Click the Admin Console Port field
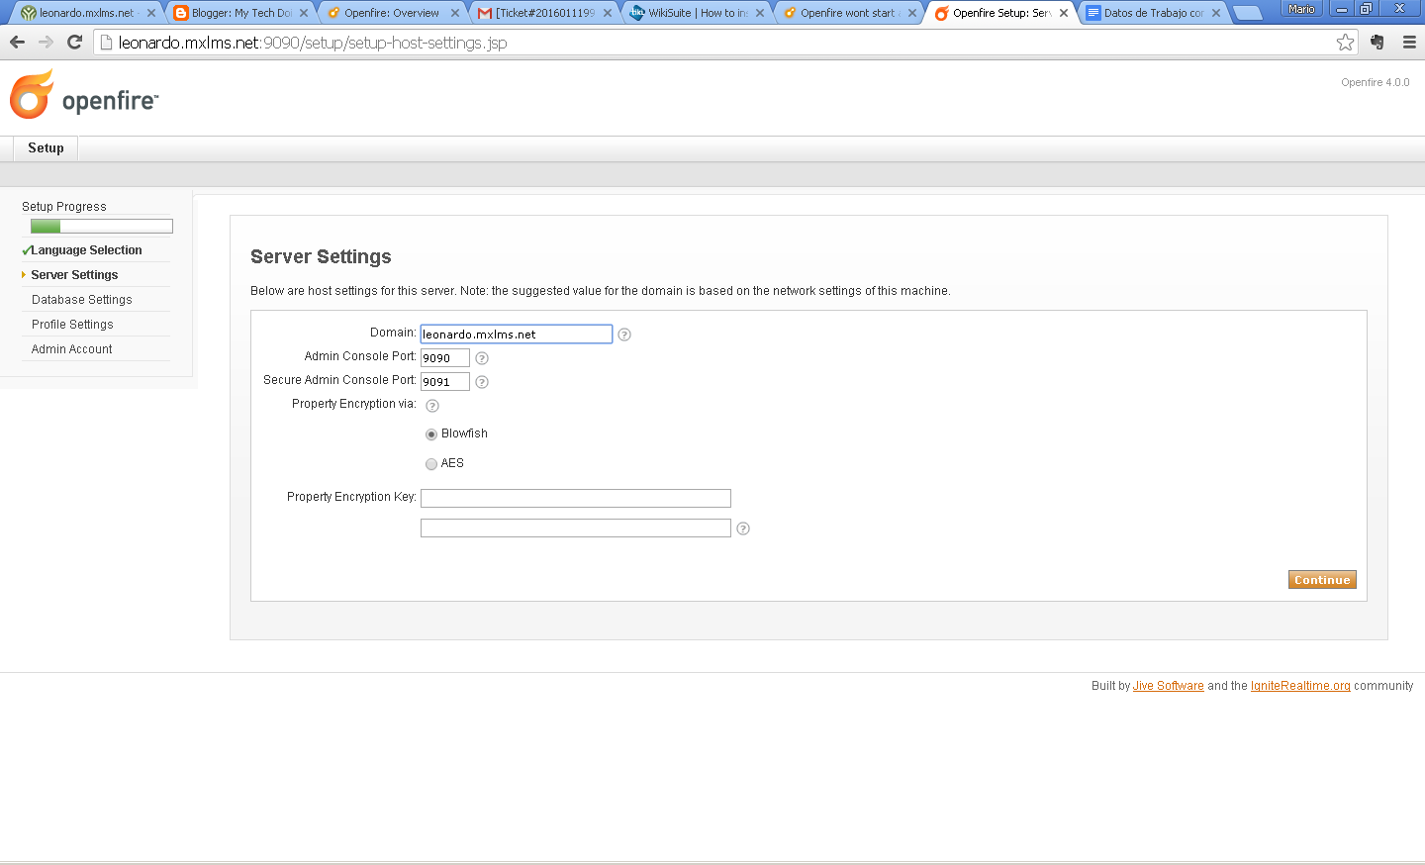This screenshot has height=865, width=1425. tap(445, 358)
